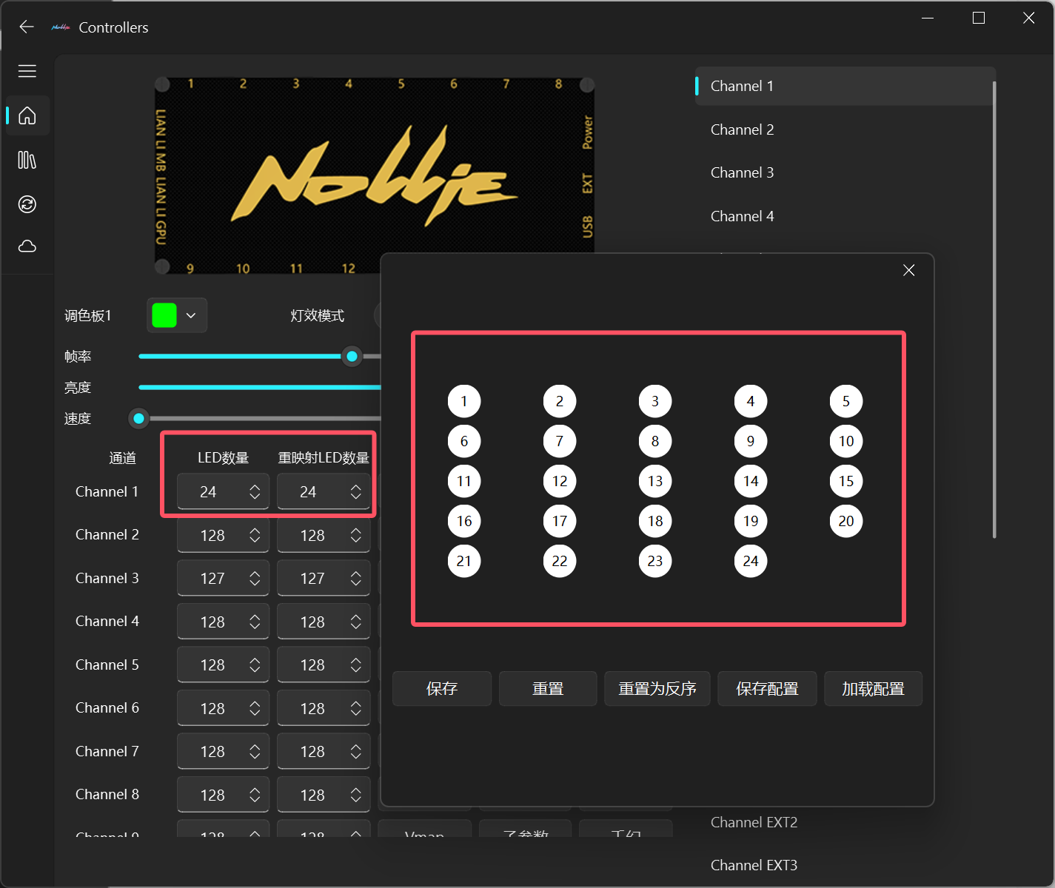1055x888 pixels.
Task: Select LED node 3 in remap grid
Action: tap(655, 402)
